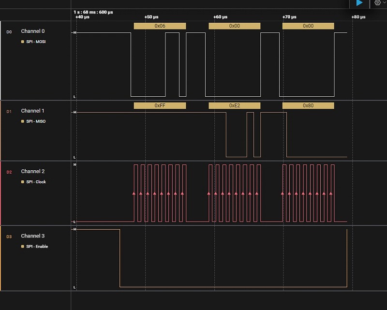Click the SPI - MISO color swatch
The image size is (387, 310).
pos(22,121)
